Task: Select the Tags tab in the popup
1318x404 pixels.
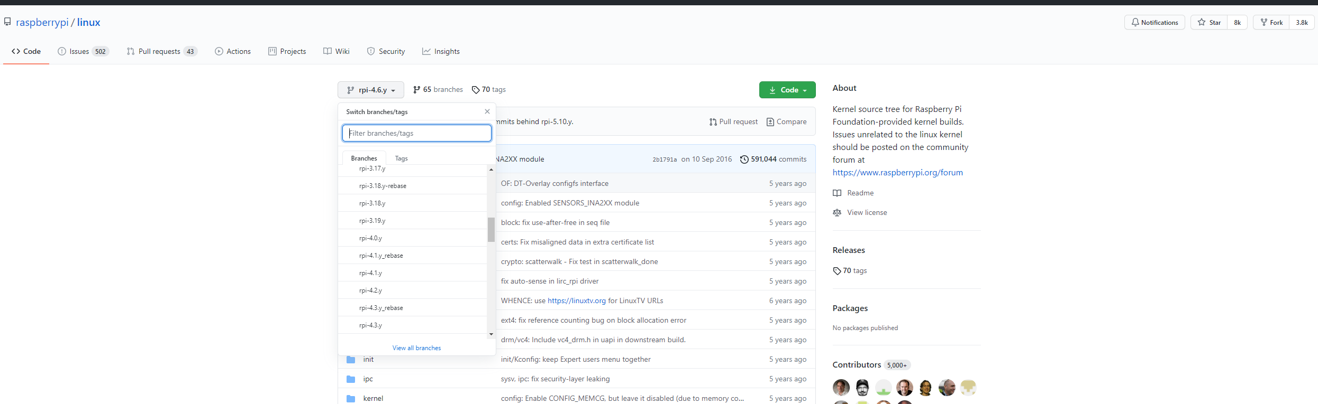Action: click(402, 158)
